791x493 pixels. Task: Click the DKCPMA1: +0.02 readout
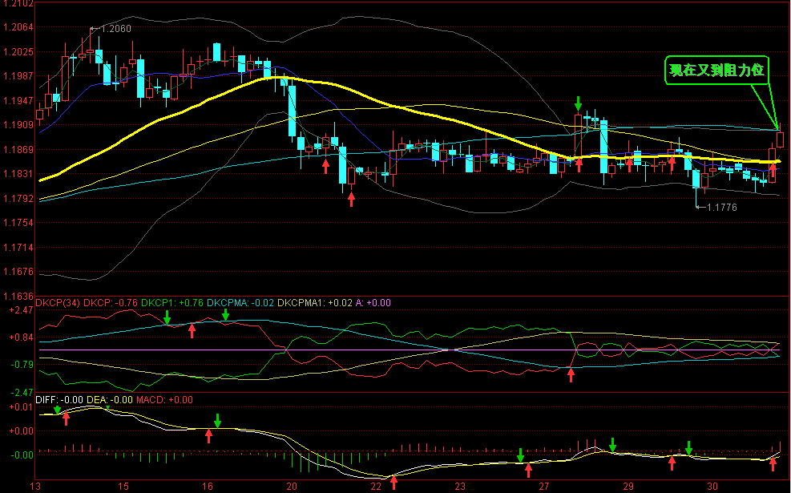pos(315,303)
